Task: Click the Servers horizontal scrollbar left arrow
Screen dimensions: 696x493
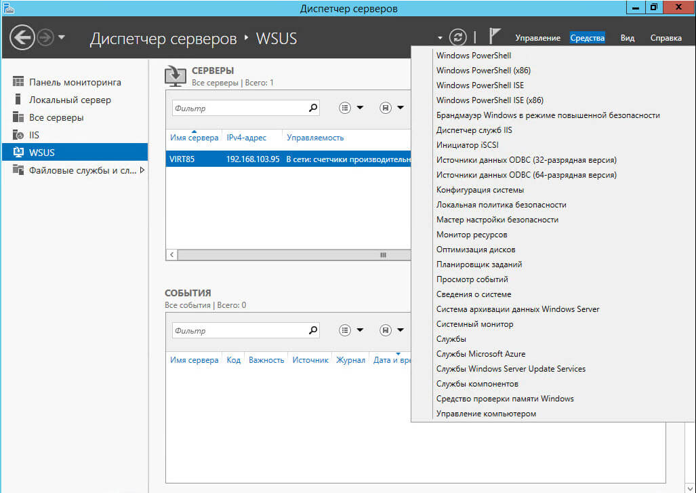Action: coord(171,254)
